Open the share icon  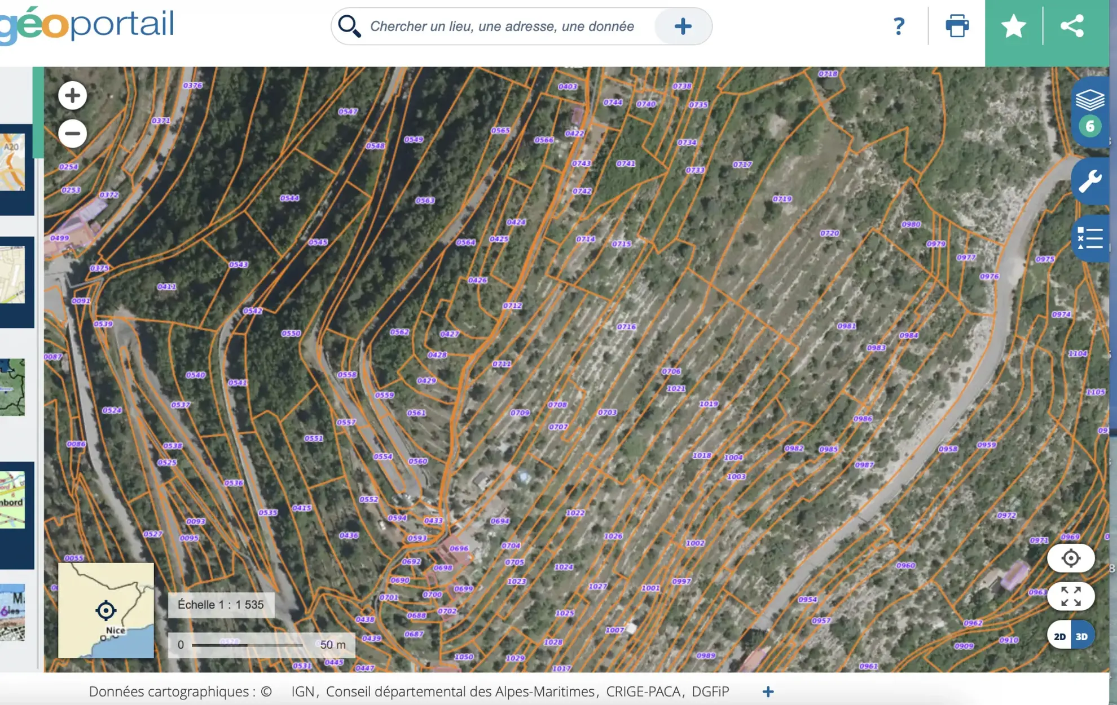[1072, 26]
